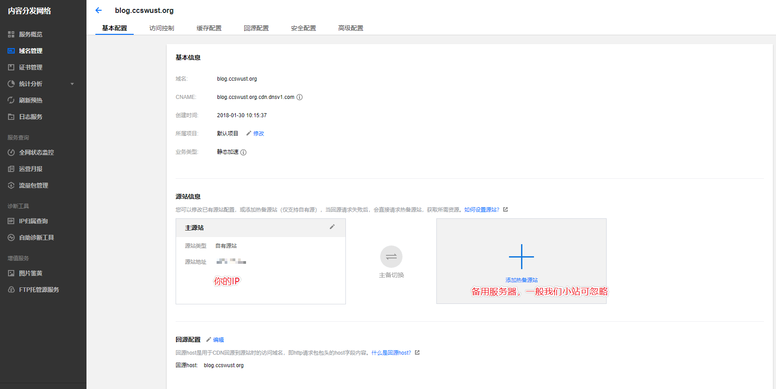Select the 域名管理 sidebar icon
Image resolution: width=776 pixels, height=389 pixels.
coord(11,51)
